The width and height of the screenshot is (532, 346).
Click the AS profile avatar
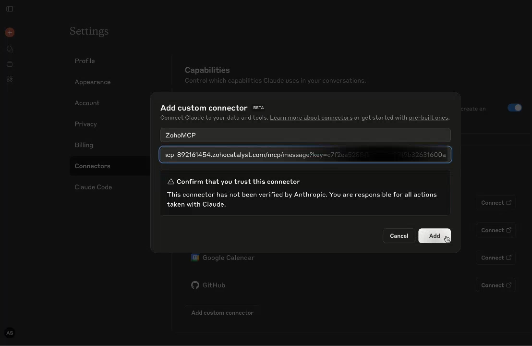(x=10, y=333)
